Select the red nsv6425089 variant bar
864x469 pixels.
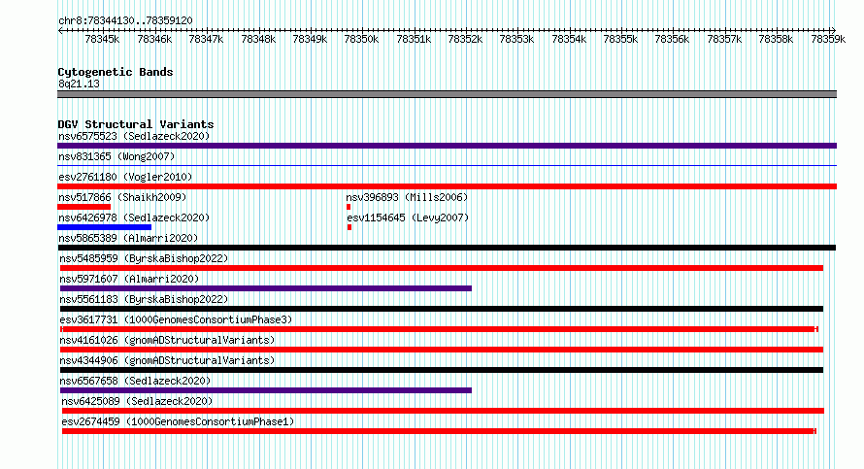point(443,411)
